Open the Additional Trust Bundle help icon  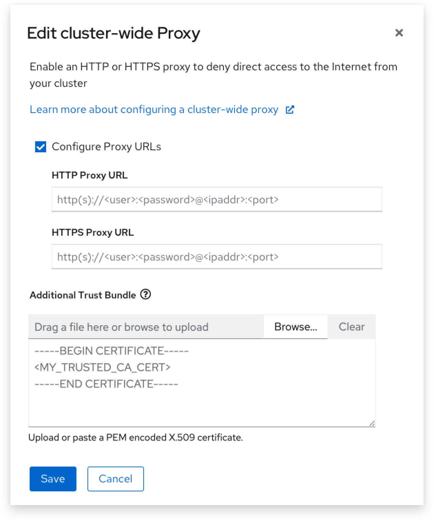[146, 295]
